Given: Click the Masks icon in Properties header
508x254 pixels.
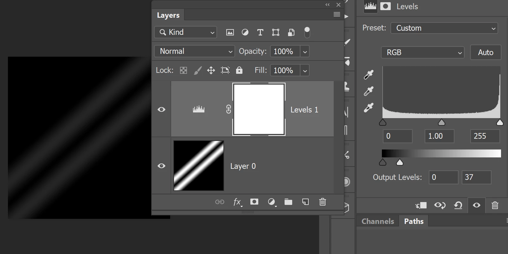Looking at the screenshot, I should coord(385,6).
